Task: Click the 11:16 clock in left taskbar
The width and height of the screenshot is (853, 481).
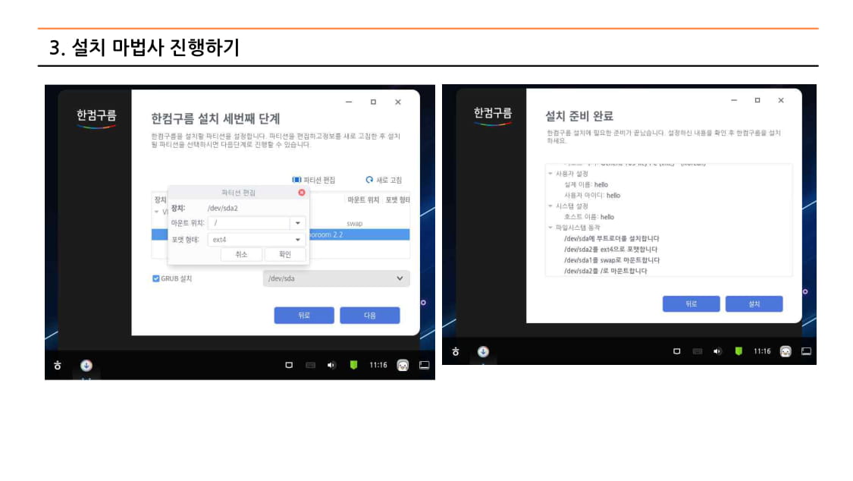Action: click(x=378, y=365)
